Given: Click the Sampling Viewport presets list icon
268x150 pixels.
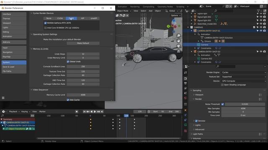Looking at the screenshot, I should click(260, 95).
